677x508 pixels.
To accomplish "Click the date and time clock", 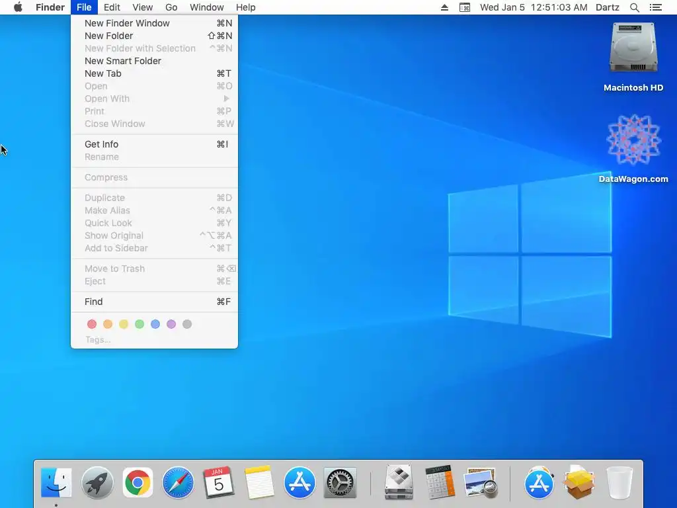I will [534, 7].
